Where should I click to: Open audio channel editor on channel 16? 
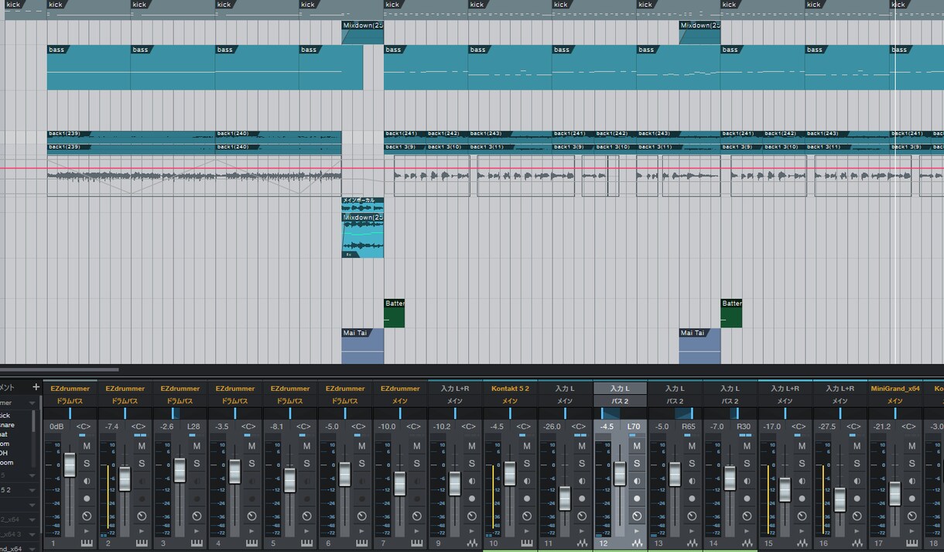[857, 543]
